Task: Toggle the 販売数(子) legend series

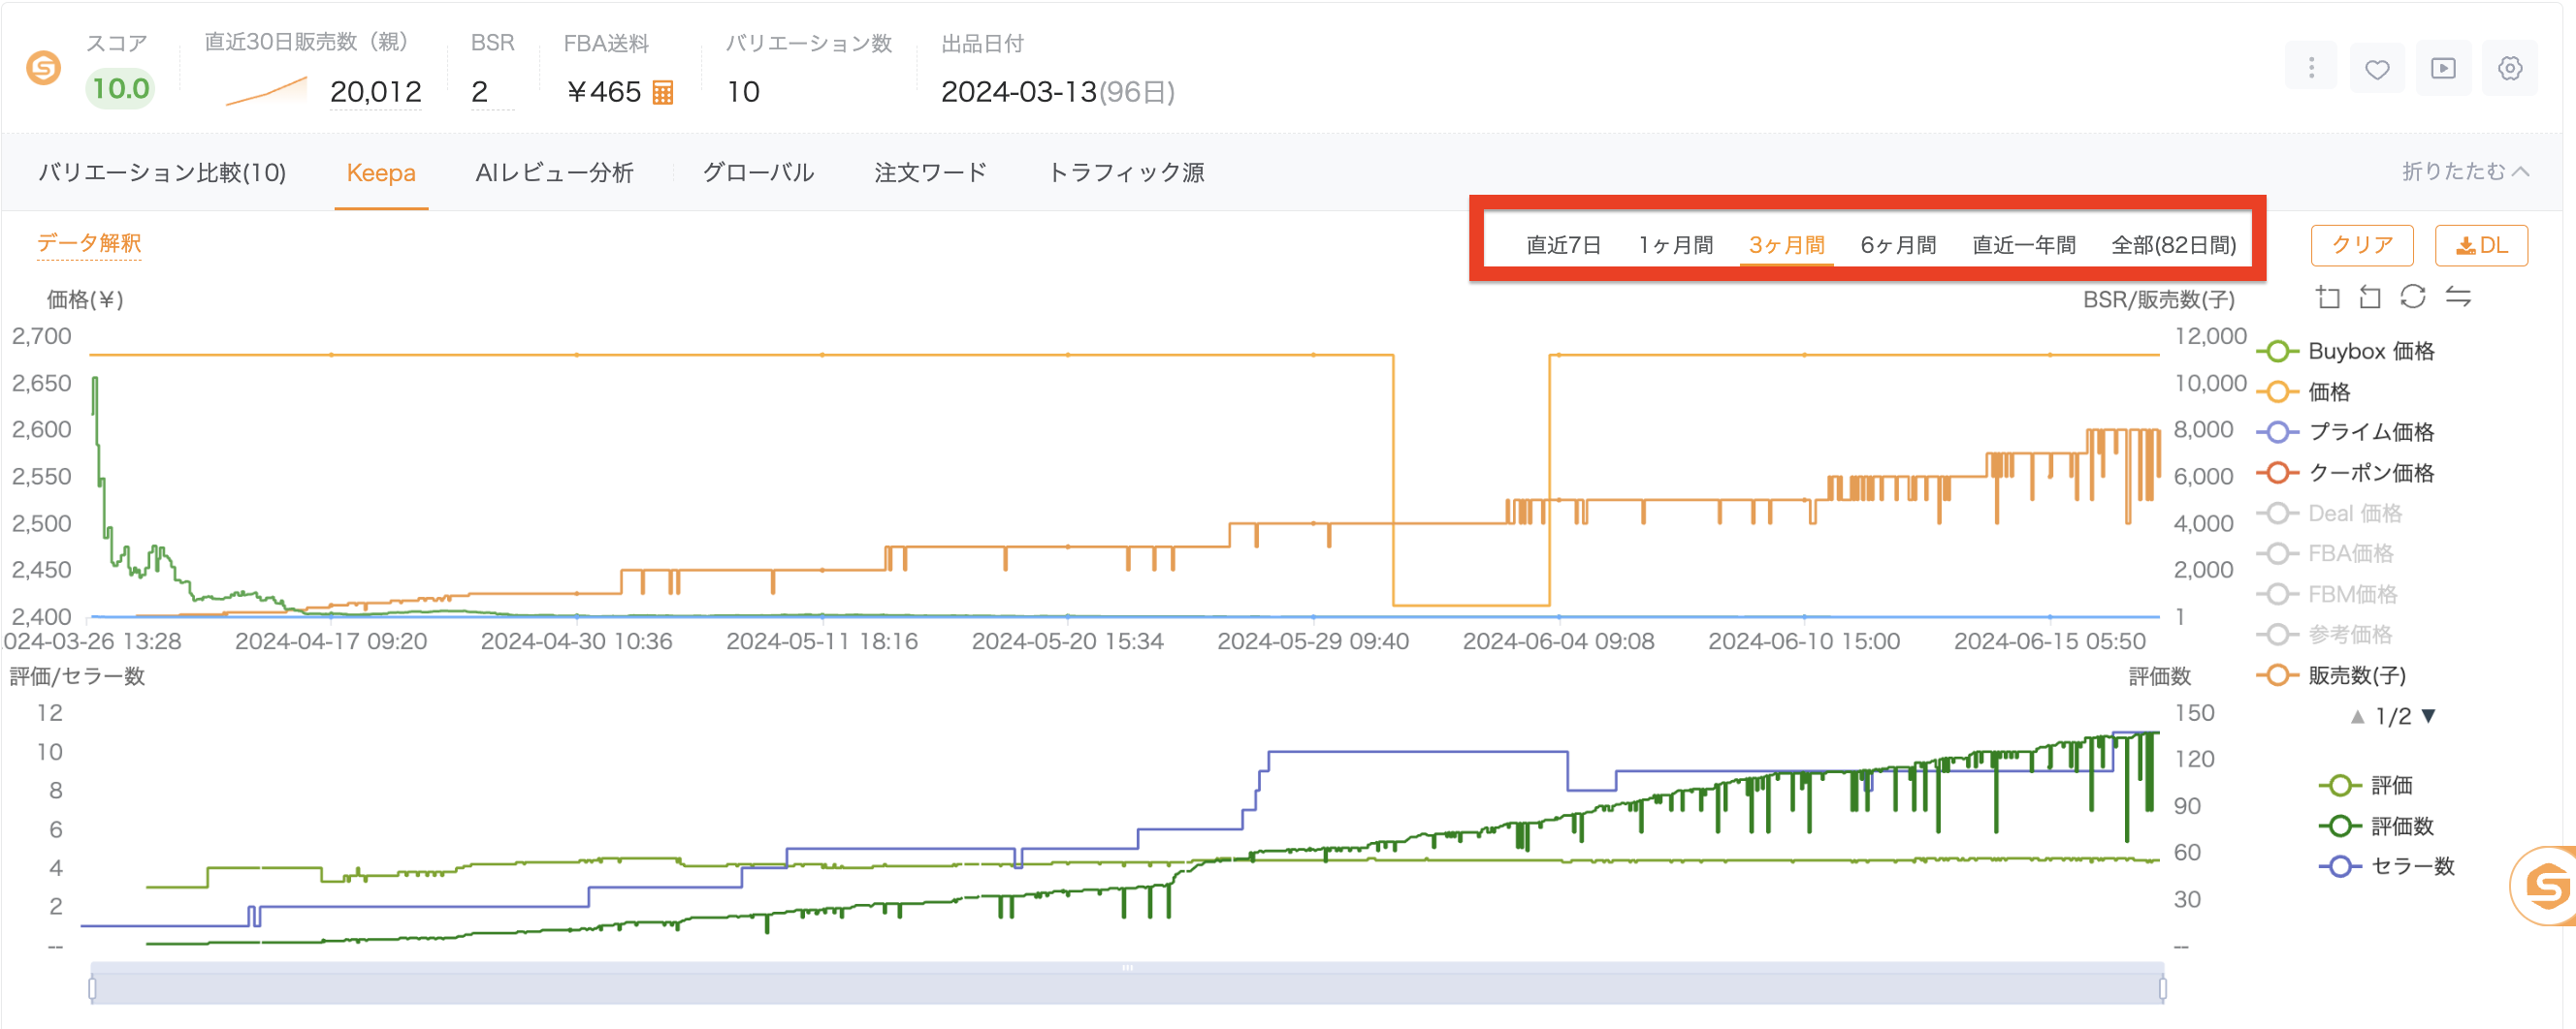Action: coord(2332,675)
